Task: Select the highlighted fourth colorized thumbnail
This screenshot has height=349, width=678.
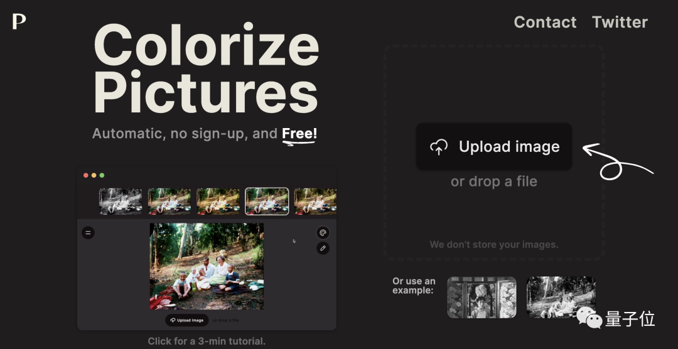Action: click(x=267, y=201)
